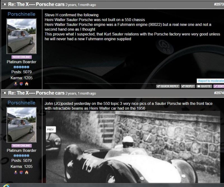This screenshot has height=187, width=224.
Task: Click 'Karma: 1205' in second post sidebar
Action: [22, 167]
